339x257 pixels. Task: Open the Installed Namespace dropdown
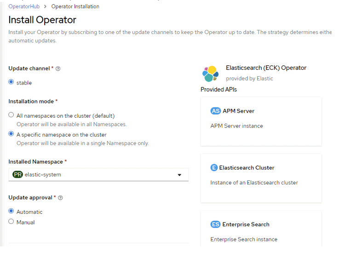pyautogui.click(x=98, y=175)
